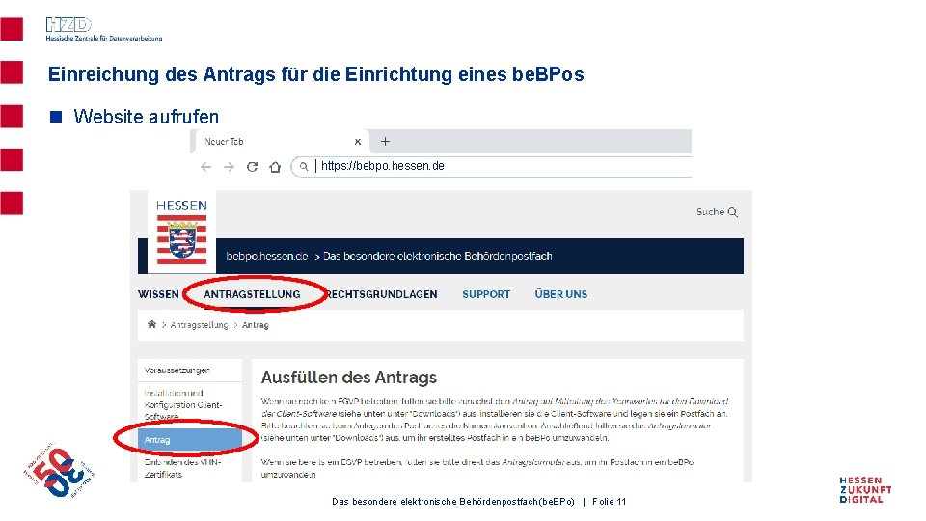926x521 pixels.
Task: Select the highlighted Antrag sidebar entry
Action: (190, 440)
